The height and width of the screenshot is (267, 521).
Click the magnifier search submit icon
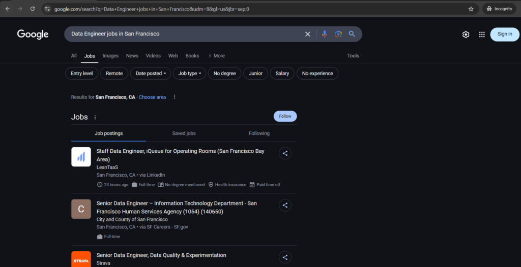352,34
